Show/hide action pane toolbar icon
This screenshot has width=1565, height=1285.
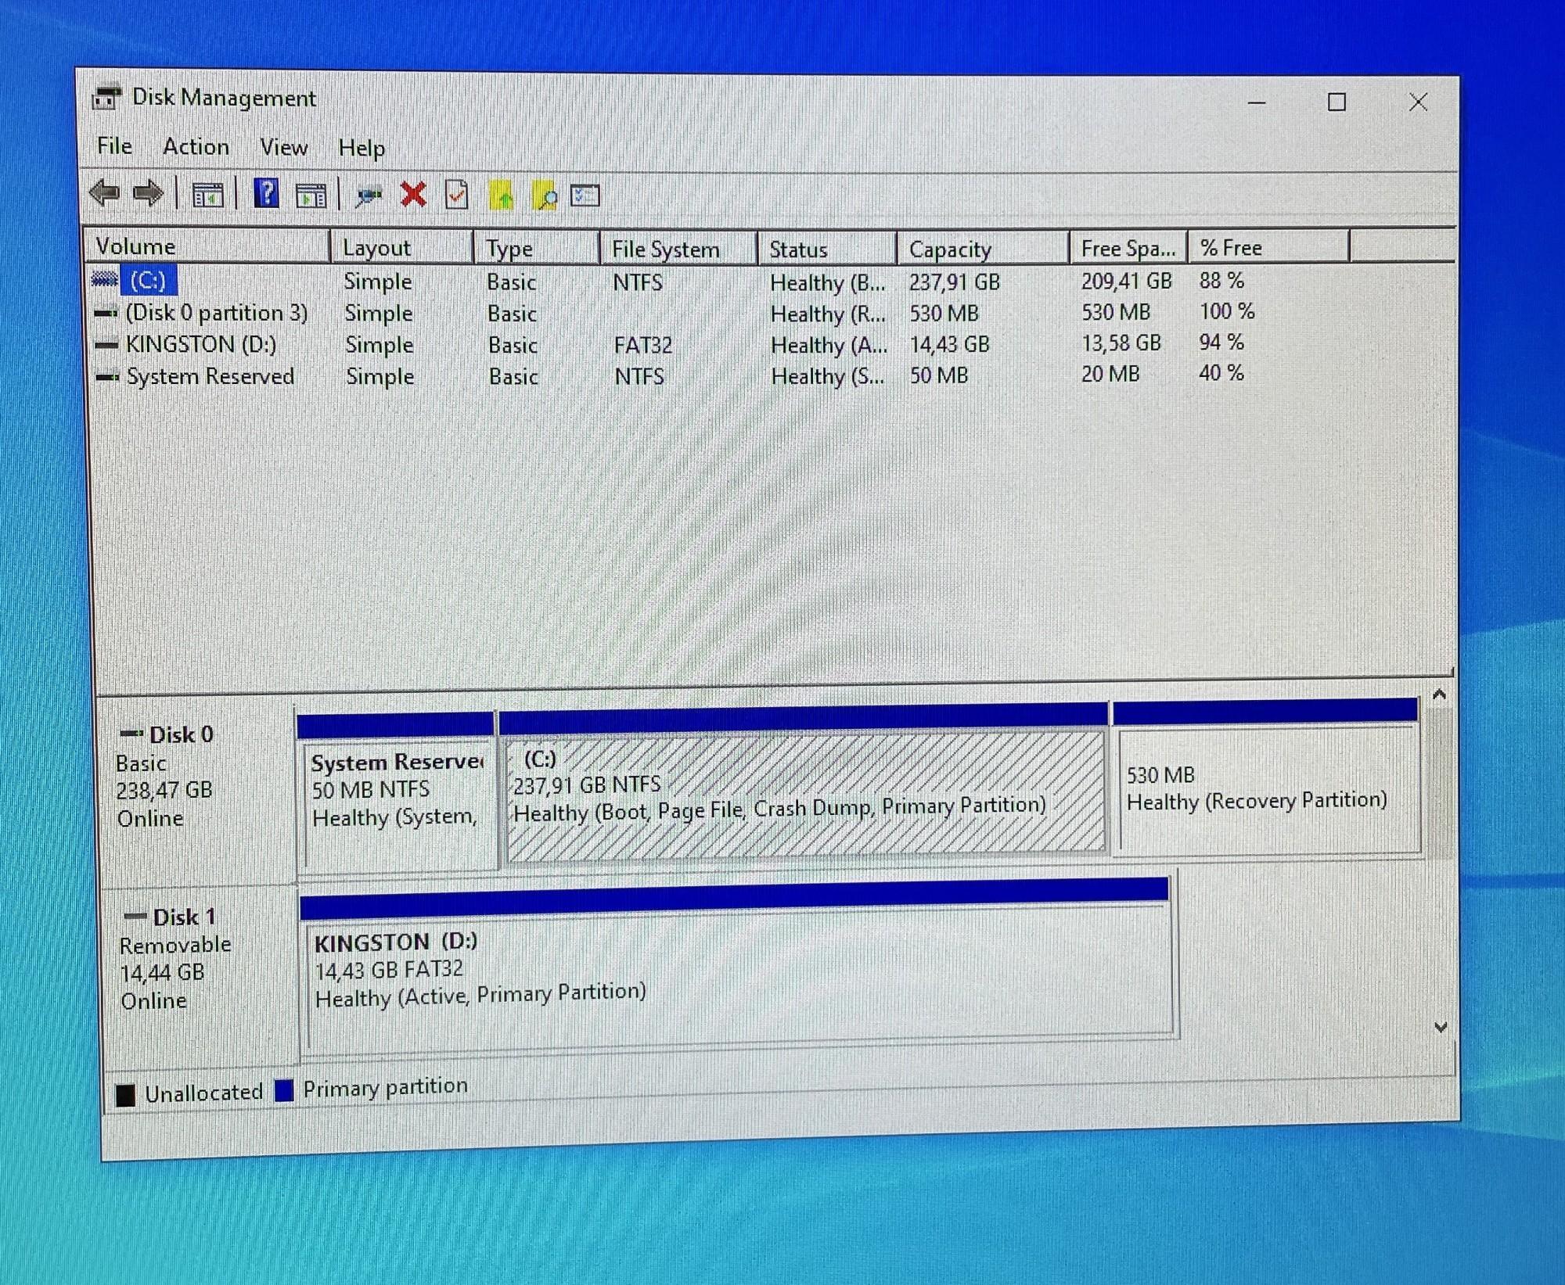click(x=311, y=195)
